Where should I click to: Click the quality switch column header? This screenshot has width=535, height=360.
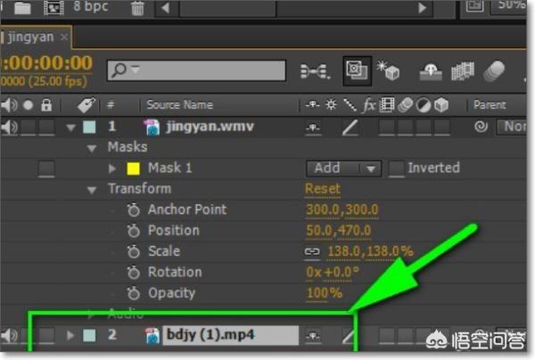click(x=350, y=105)
